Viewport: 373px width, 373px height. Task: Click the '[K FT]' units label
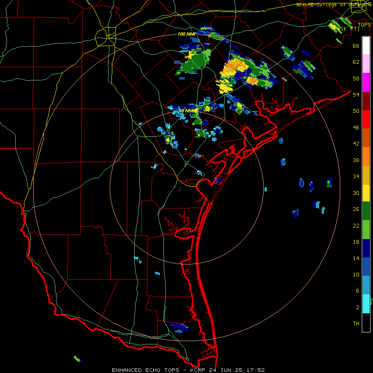click(x=350, y=29)
